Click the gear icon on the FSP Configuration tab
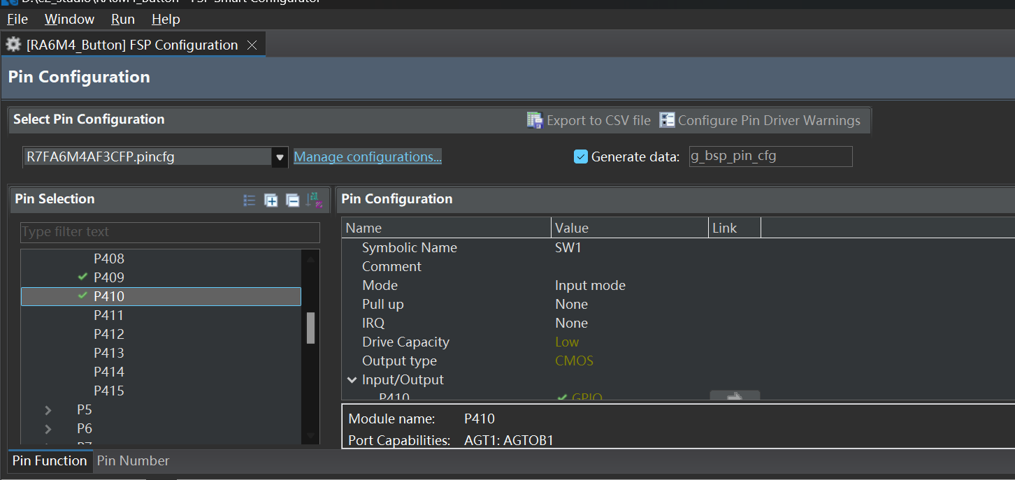 13,45
